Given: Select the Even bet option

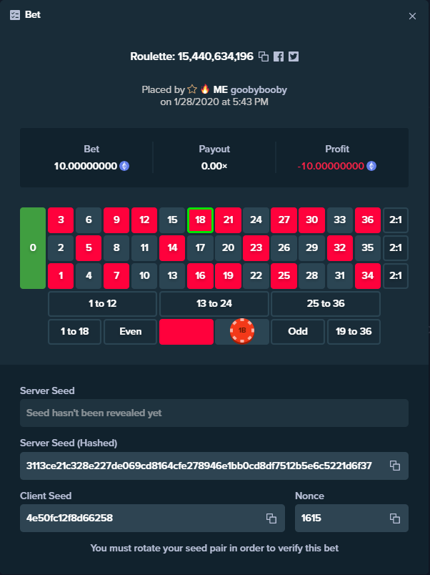Looking at the screenshot, I should [x=131, y=332].
